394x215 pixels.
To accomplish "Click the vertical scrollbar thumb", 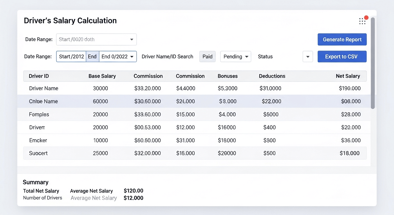I will 372,63.
